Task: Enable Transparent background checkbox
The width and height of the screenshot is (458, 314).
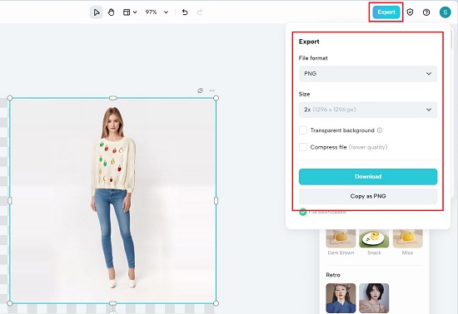Action: click(x=303, y=130)
